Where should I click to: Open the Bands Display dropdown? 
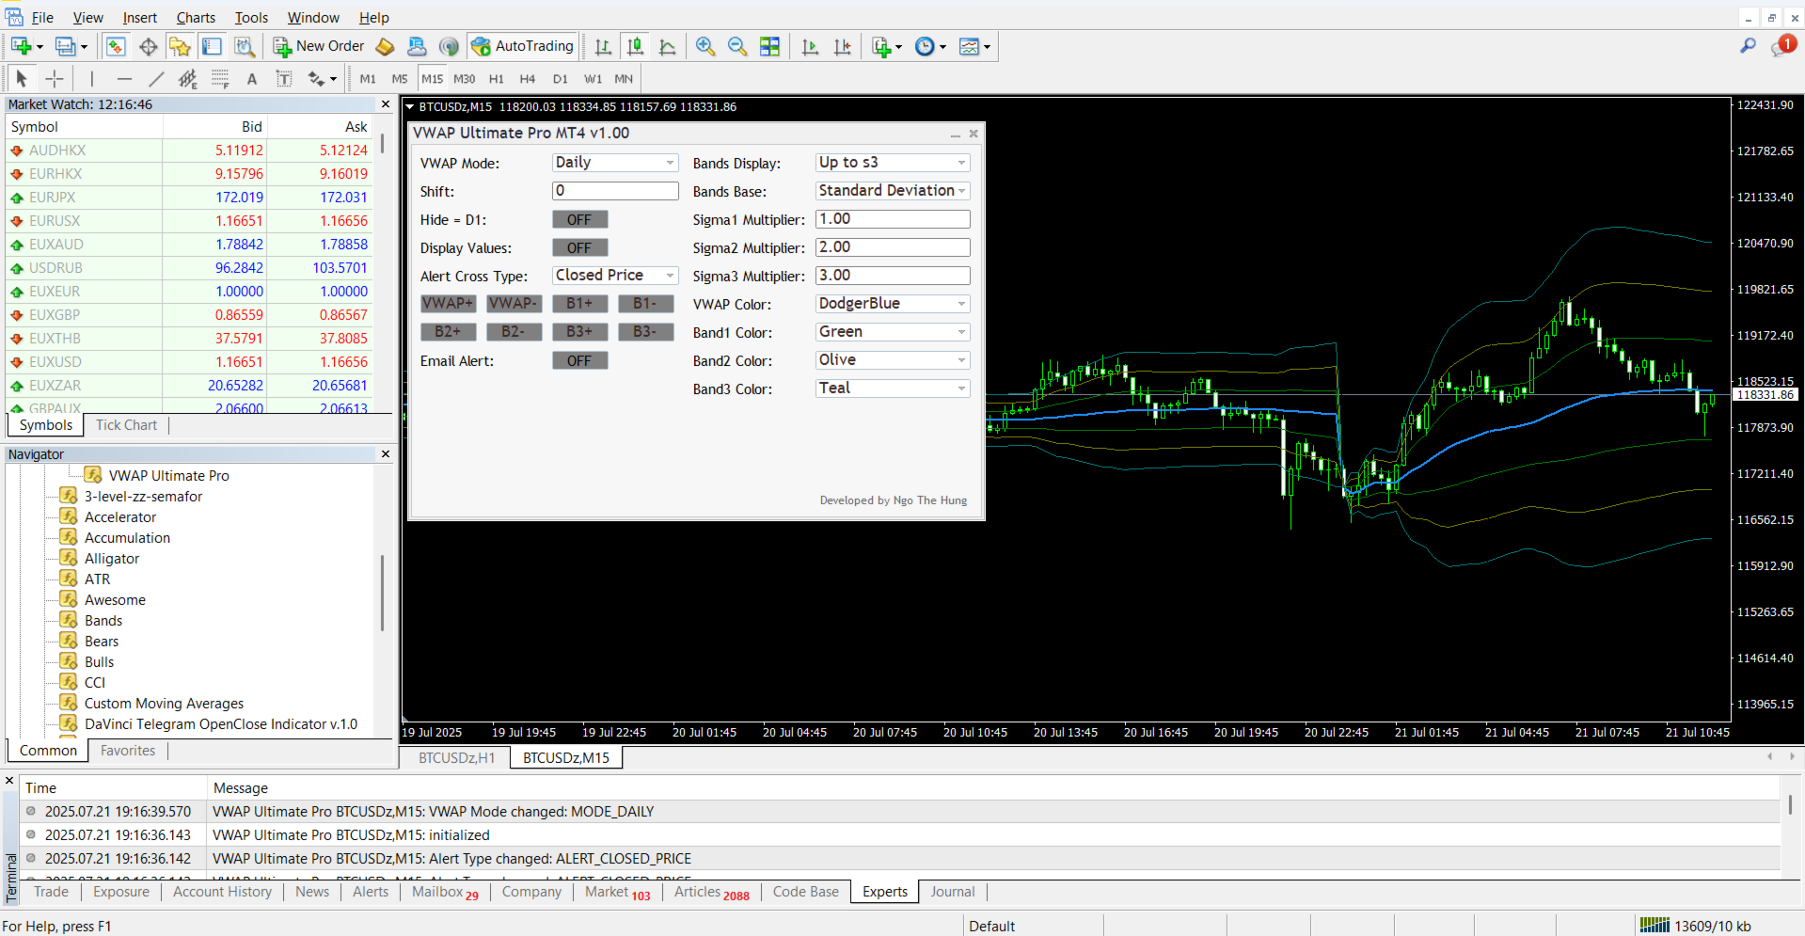893,163
